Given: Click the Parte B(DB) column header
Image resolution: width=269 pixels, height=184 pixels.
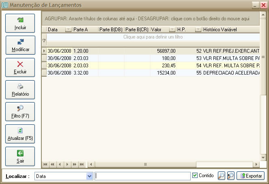Looking at the screenshot, I should pos(111,30).
